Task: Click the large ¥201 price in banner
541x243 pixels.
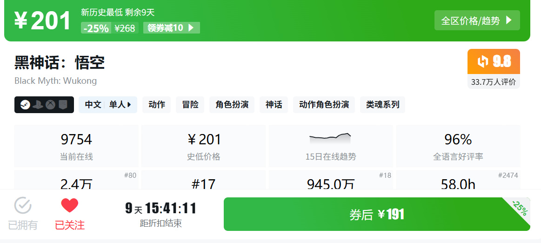Action: (x=42, y=20)
